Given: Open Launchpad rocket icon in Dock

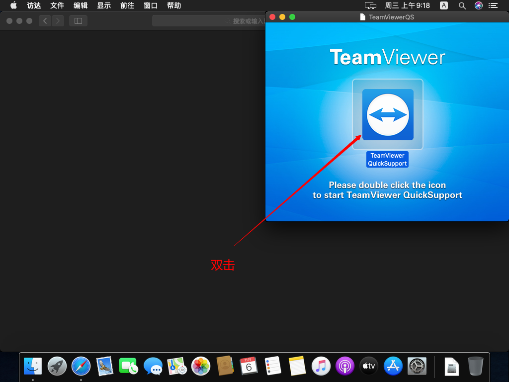Looking at the screenshot, I should point(57,367).
